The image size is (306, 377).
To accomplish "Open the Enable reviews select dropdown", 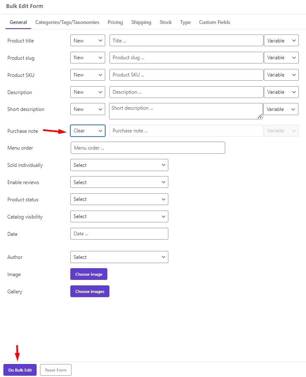I will point(119,182).
